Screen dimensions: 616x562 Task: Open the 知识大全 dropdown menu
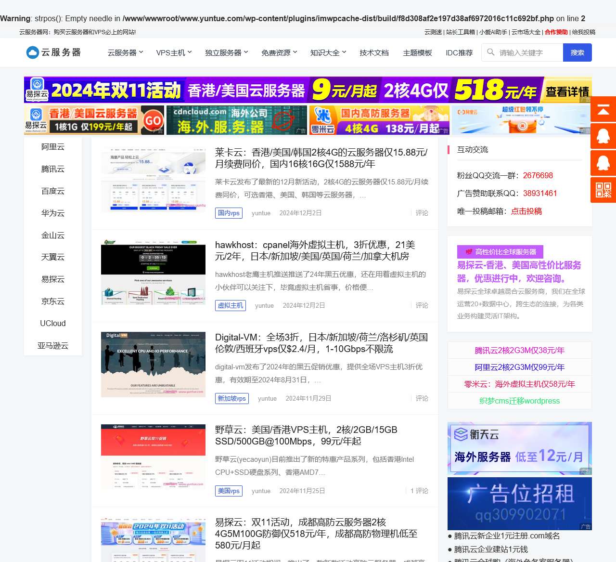tap(328, 52)
